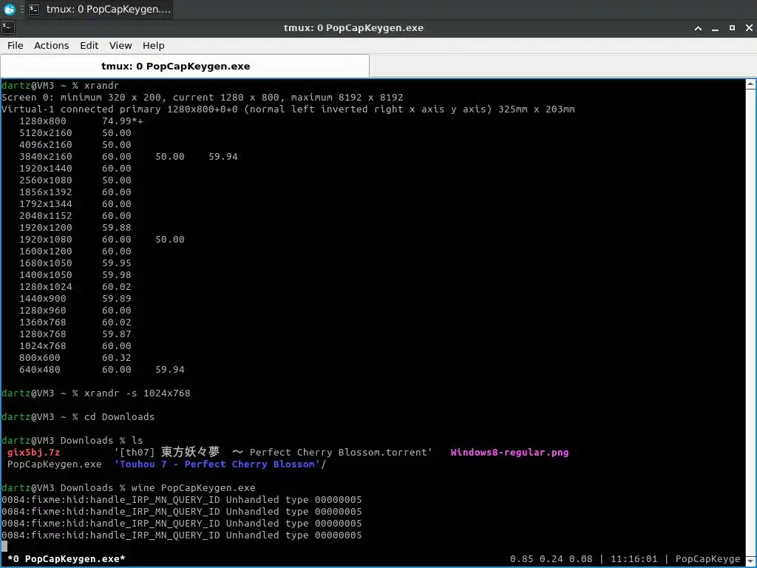
Task: Click the Virtual-1 connected primary line
Action: (288, 109)
